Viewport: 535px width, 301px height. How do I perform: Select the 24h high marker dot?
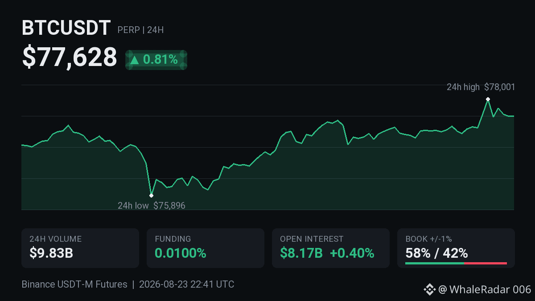[x=488, y=99]
